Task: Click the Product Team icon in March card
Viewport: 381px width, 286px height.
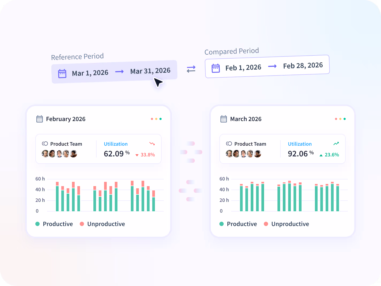Action: (229, 144)
